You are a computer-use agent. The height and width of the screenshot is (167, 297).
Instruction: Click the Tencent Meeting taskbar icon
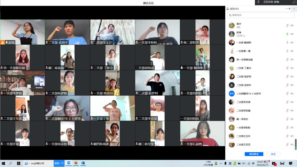pos(69,163)
